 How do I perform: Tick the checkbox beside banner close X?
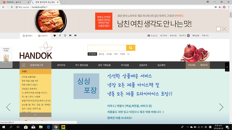tap(218, 29)
